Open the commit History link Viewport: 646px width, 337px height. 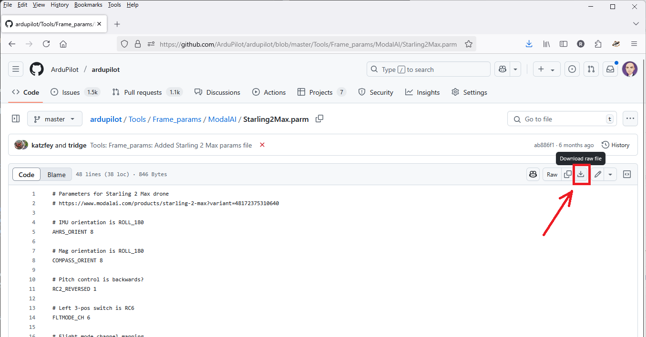tap(615, 145)
